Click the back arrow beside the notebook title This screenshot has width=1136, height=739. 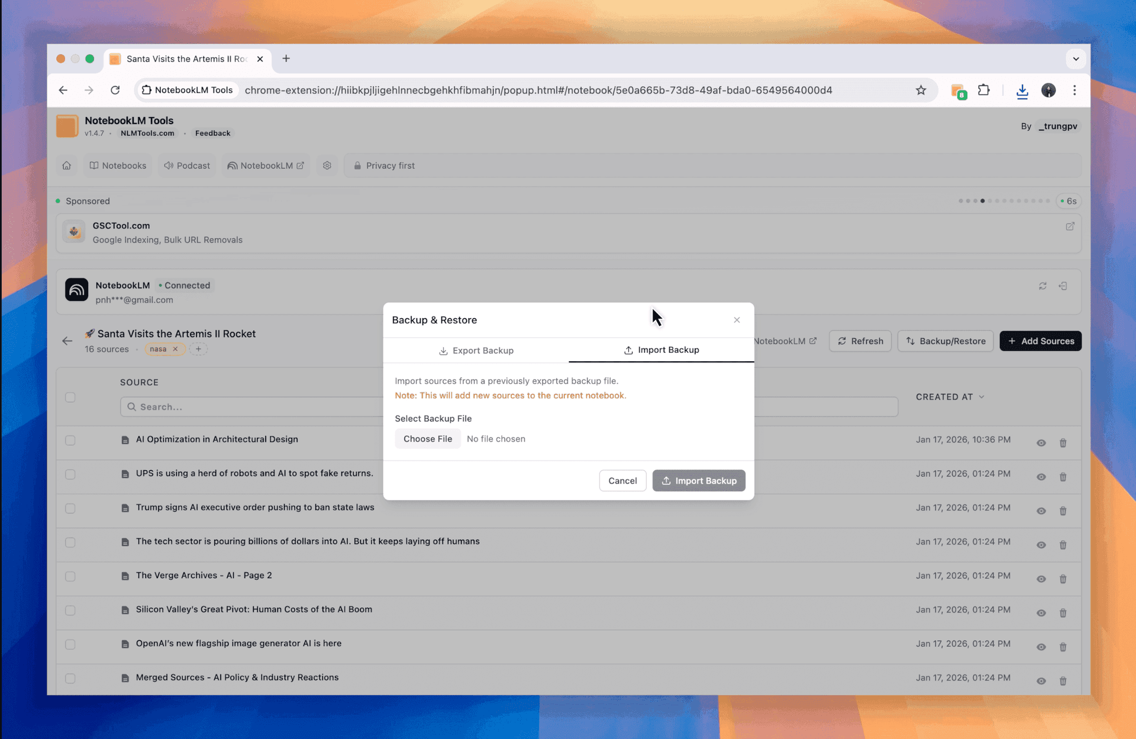click(x=67, y=341)
